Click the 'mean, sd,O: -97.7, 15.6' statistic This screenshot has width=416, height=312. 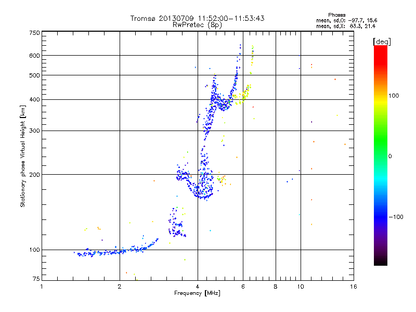click(x=346, y=20)
